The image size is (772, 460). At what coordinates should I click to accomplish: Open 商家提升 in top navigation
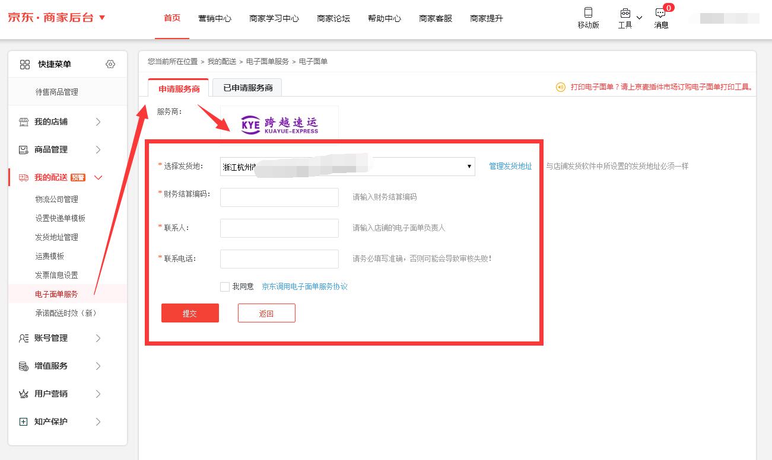[487, 18]
